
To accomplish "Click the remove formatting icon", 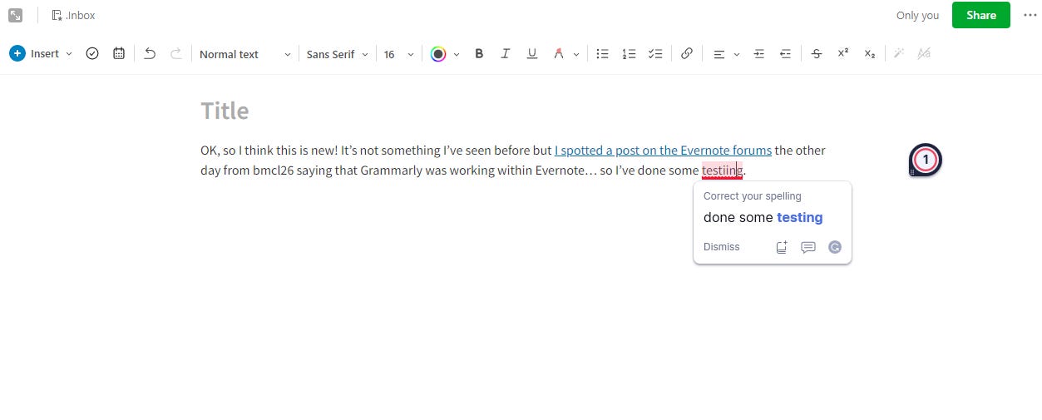I will [924, 54].
